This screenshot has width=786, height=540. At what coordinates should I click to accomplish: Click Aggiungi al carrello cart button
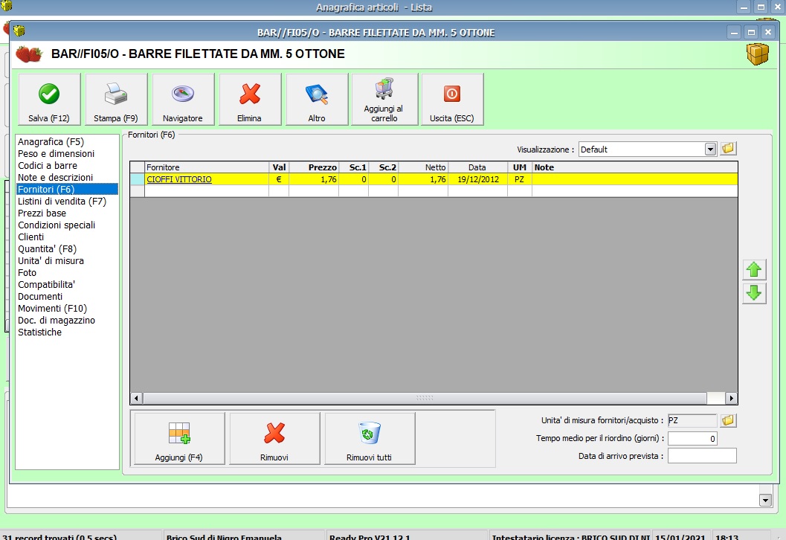coord(384,99)
